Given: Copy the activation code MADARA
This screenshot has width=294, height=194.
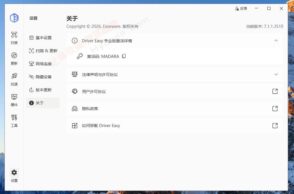Looking at the screenshot, I should point(124,56).
